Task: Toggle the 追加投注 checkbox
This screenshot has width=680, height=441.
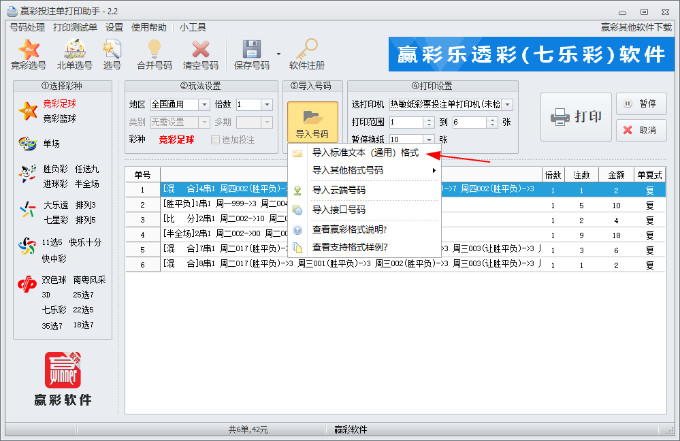Action: coord(215,140)
